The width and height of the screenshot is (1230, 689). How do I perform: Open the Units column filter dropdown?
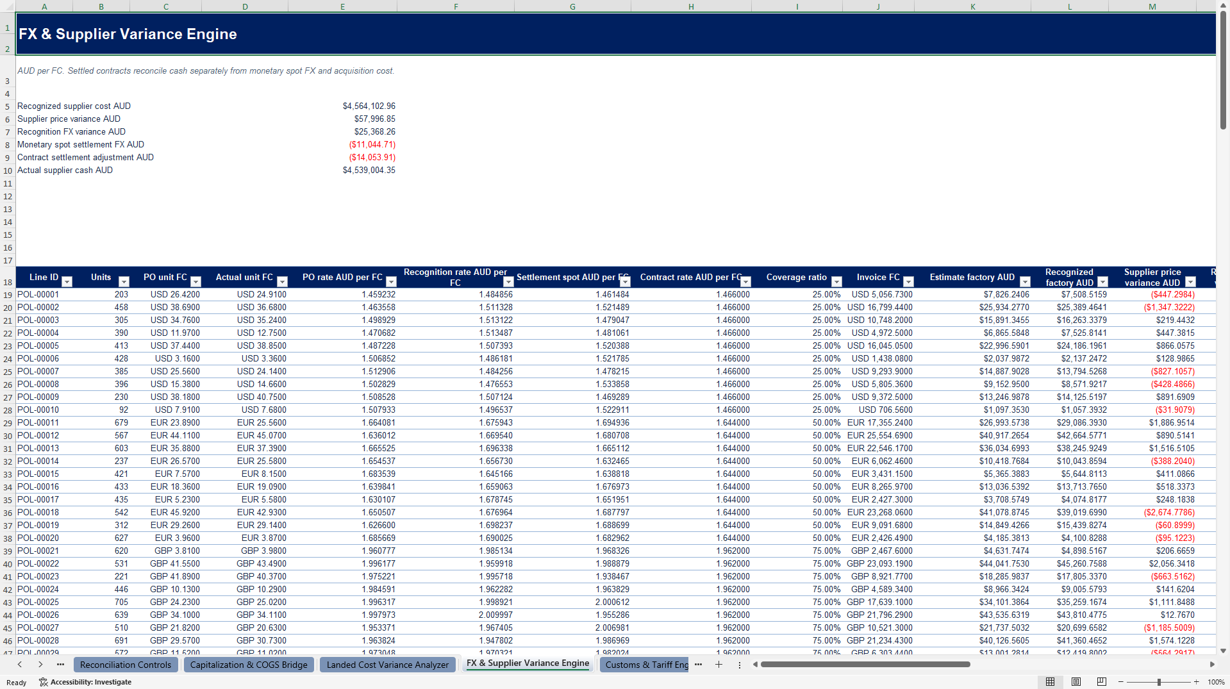(124, 282)
